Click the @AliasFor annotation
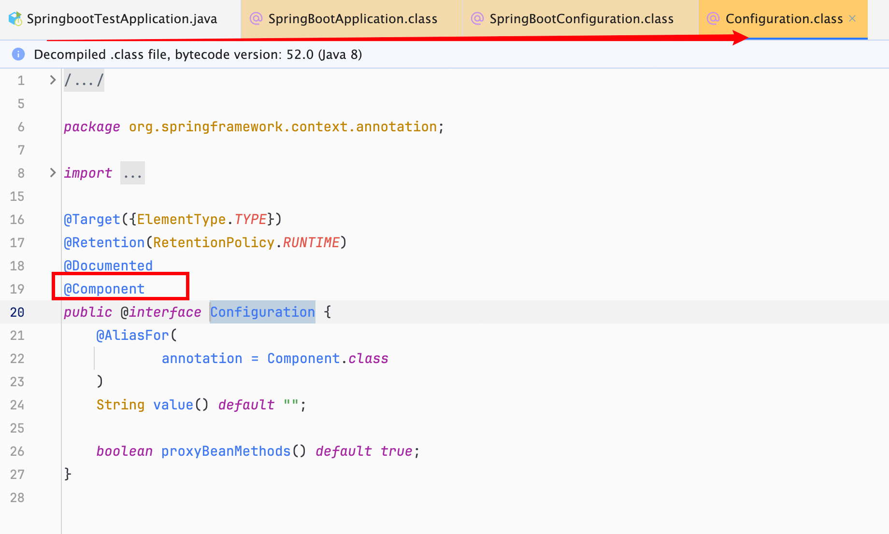 (132, 335)
